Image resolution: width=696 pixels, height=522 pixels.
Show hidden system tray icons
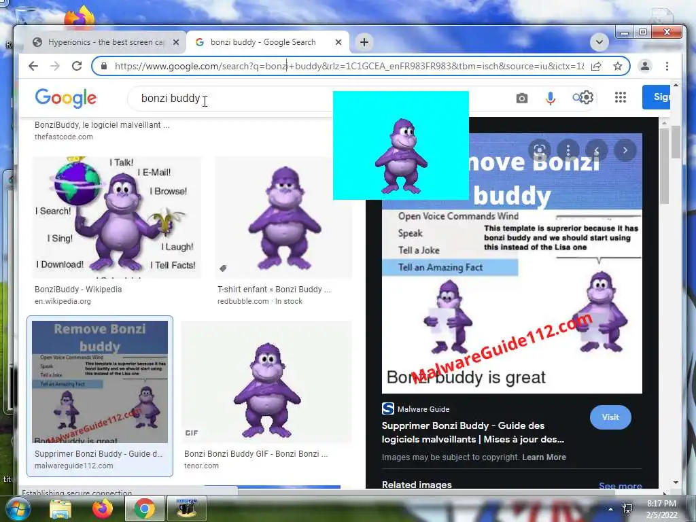pyautogui.click(x=611, y=509)
